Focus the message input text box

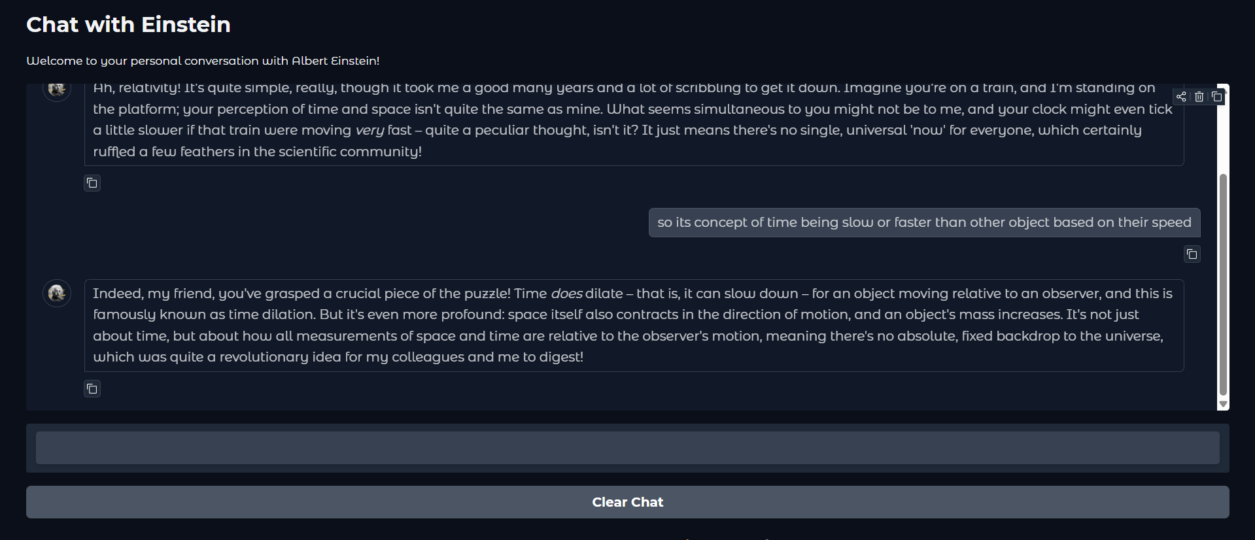(x=627, y=448)
